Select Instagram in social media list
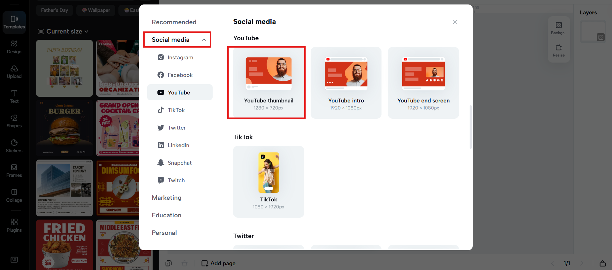Screen dimensions: 612x270 (180, 57)
